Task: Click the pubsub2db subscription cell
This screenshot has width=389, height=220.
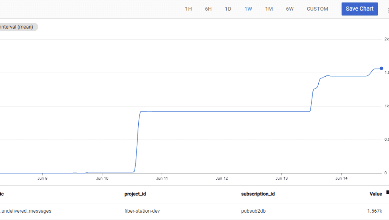Action: 253,211
